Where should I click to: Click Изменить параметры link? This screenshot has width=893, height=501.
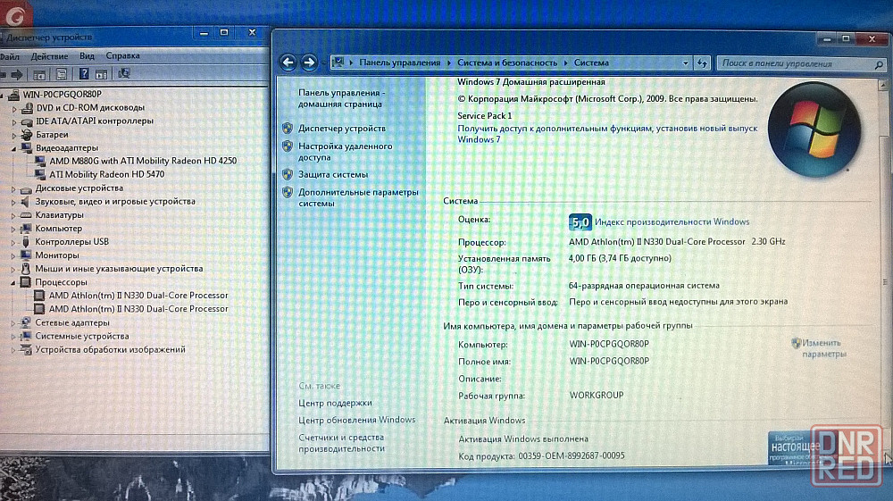pyautogui.click(x=824, y=348)
